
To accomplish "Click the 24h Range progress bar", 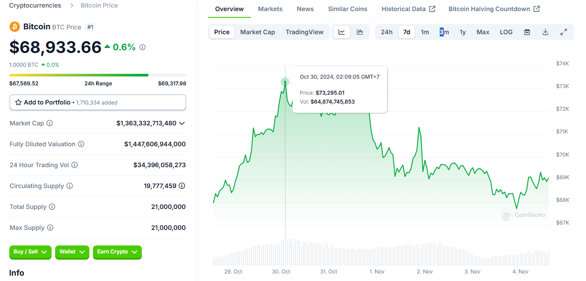I will pos(98,75).
